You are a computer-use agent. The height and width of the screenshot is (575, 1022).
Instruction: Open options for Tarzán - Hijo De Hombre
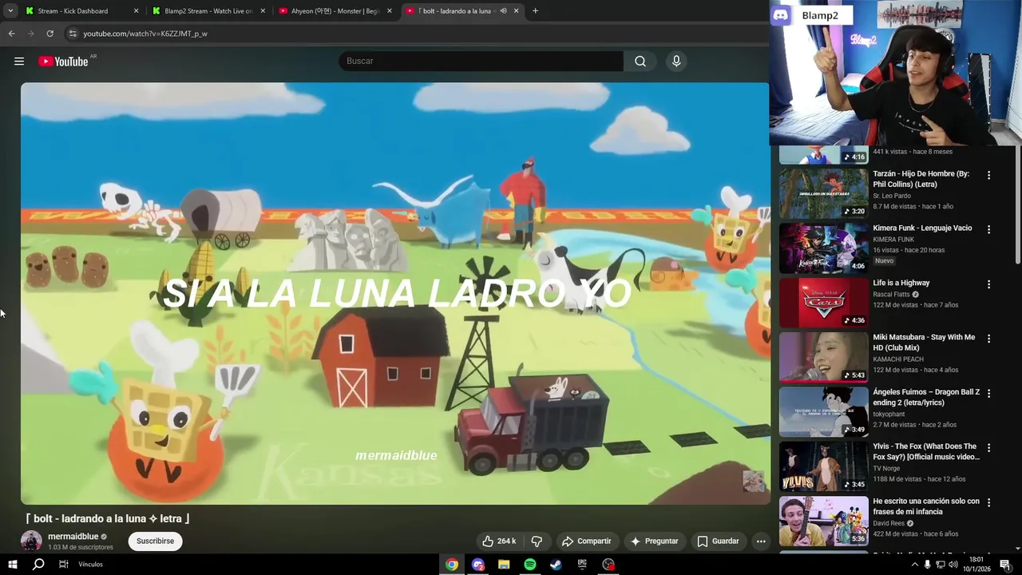[x=988, y=175]
